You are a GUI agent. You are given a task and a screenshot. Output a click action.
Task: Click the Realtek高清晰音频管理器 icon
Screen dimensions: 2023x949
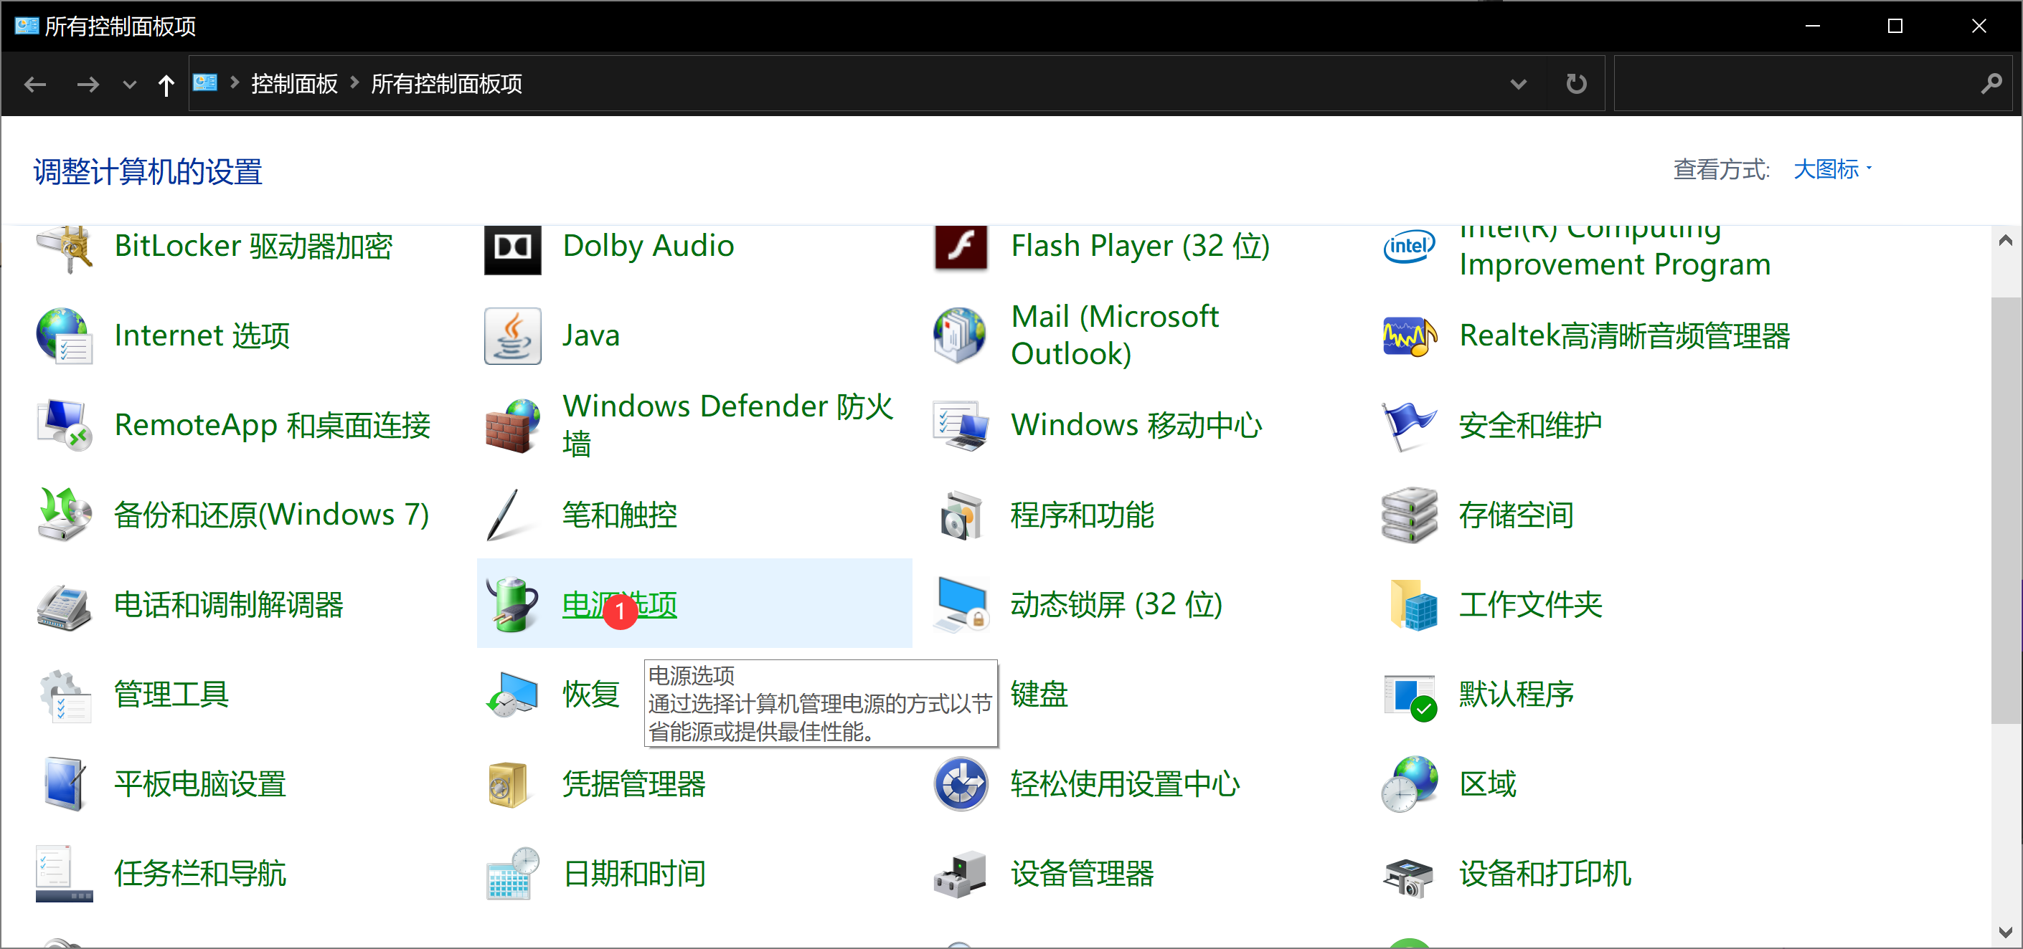(x=1409, y=336)
